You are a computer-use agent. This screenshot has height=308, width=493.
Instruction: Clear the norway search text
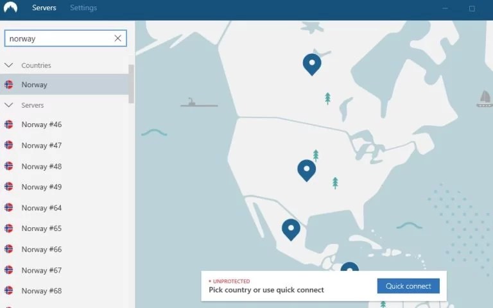tap(118, 38)
